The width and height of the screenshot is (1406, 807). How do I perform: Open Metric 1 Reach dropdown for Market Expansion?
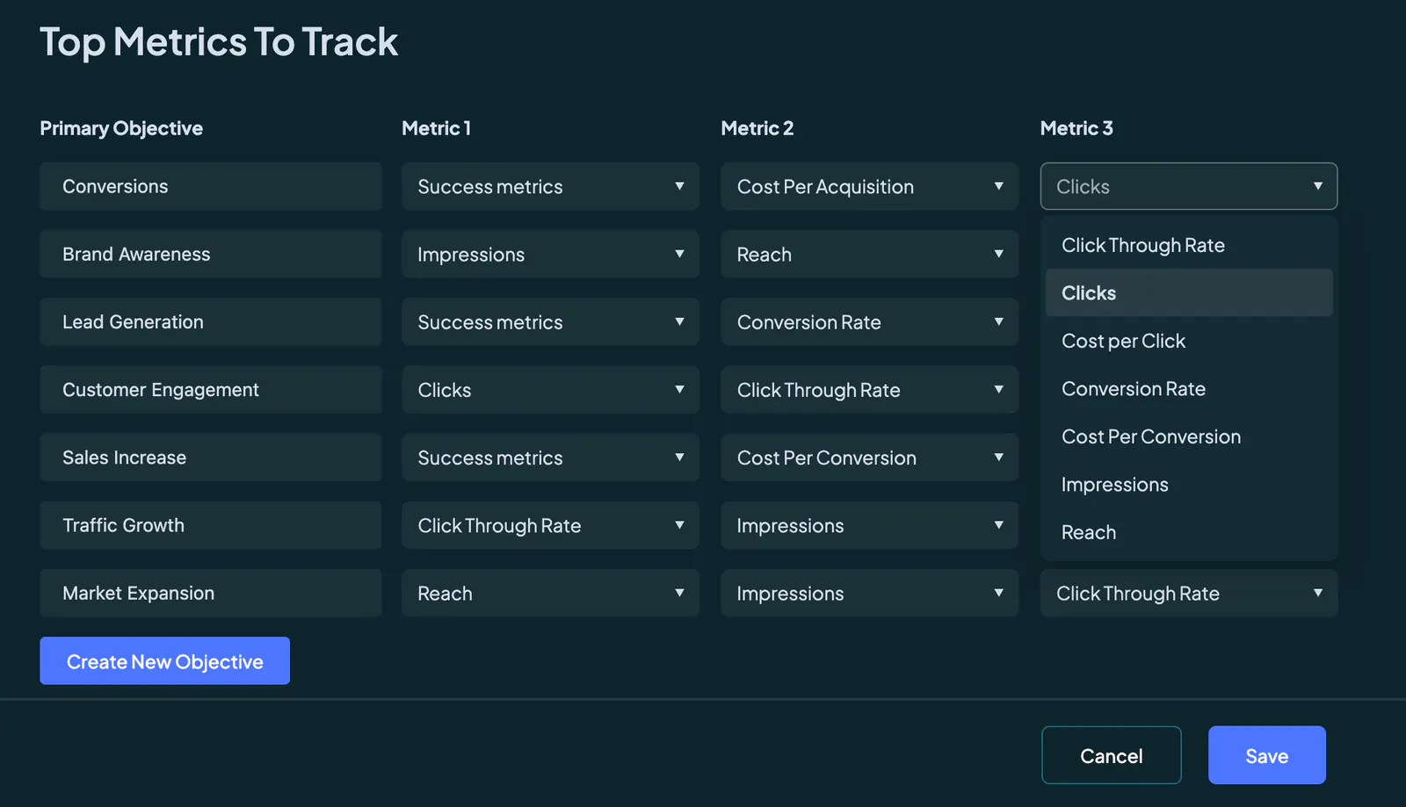(550, 593)
